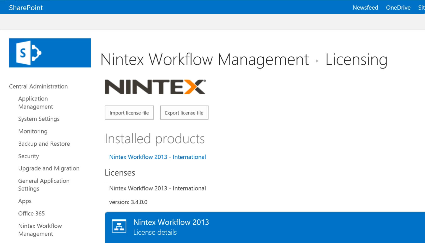The image size is (425, 243).
Task: Click the License details subtitle text
Action: (x=155, y=232)
